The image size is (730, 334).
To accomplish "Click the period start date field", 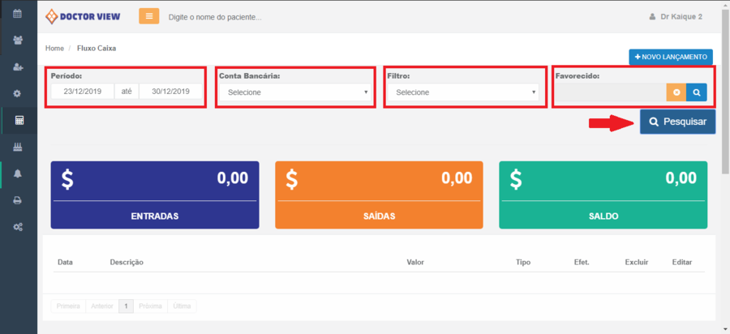I will (x=82, y=92).
